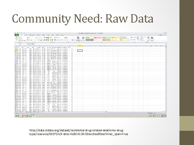This screenshot has height=145, width=194.
Task: Click the ctdata.org dataset URL below
Action: pyautogui.click(x=79, y=132)
